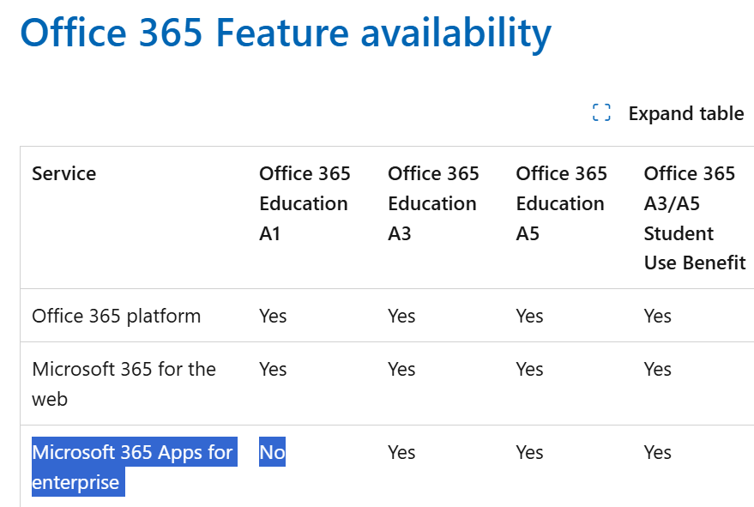Click the Expand table button label

point(685,113)
